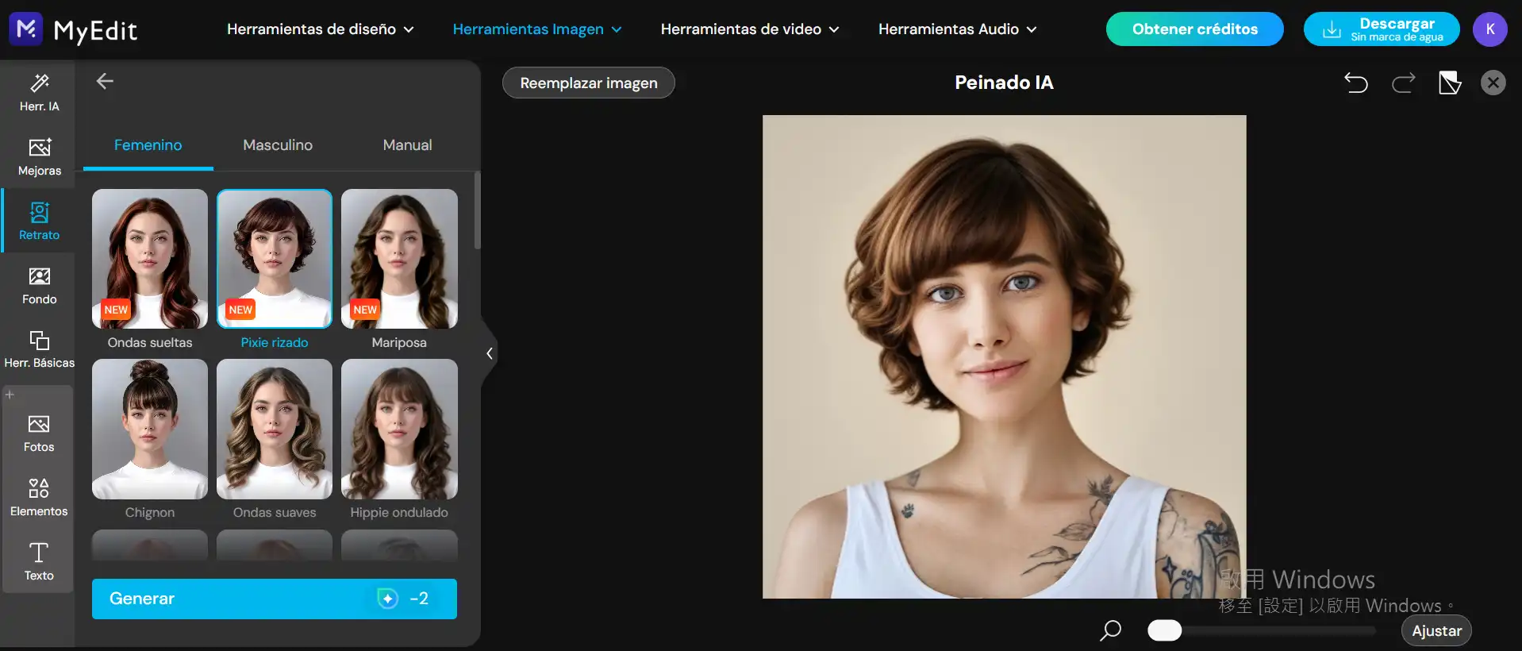Viewport: 1522px width, 651px height.
Task: Select the Retrato portrait tool
Action: pos(39,221)
